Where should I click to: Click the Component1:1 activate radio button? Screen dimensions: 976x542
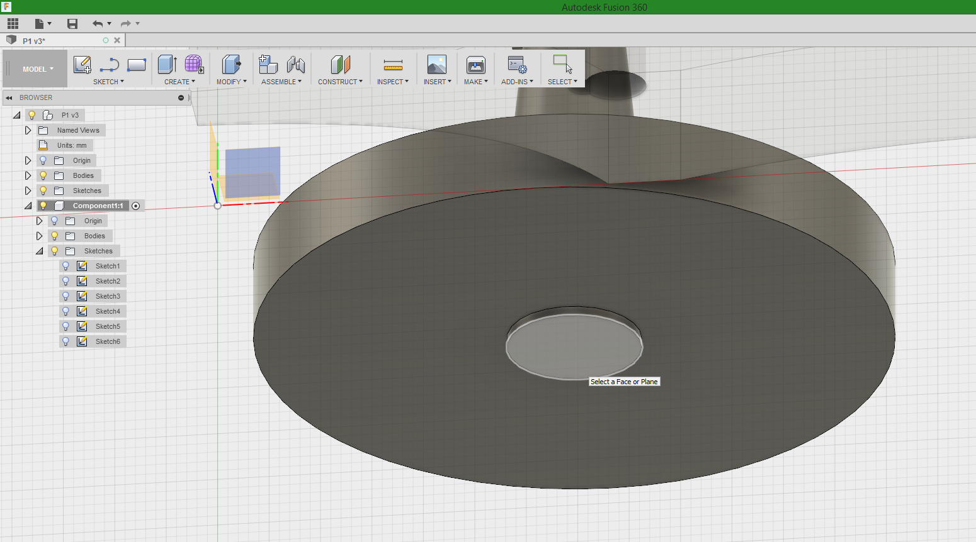(x=135, y=206)
